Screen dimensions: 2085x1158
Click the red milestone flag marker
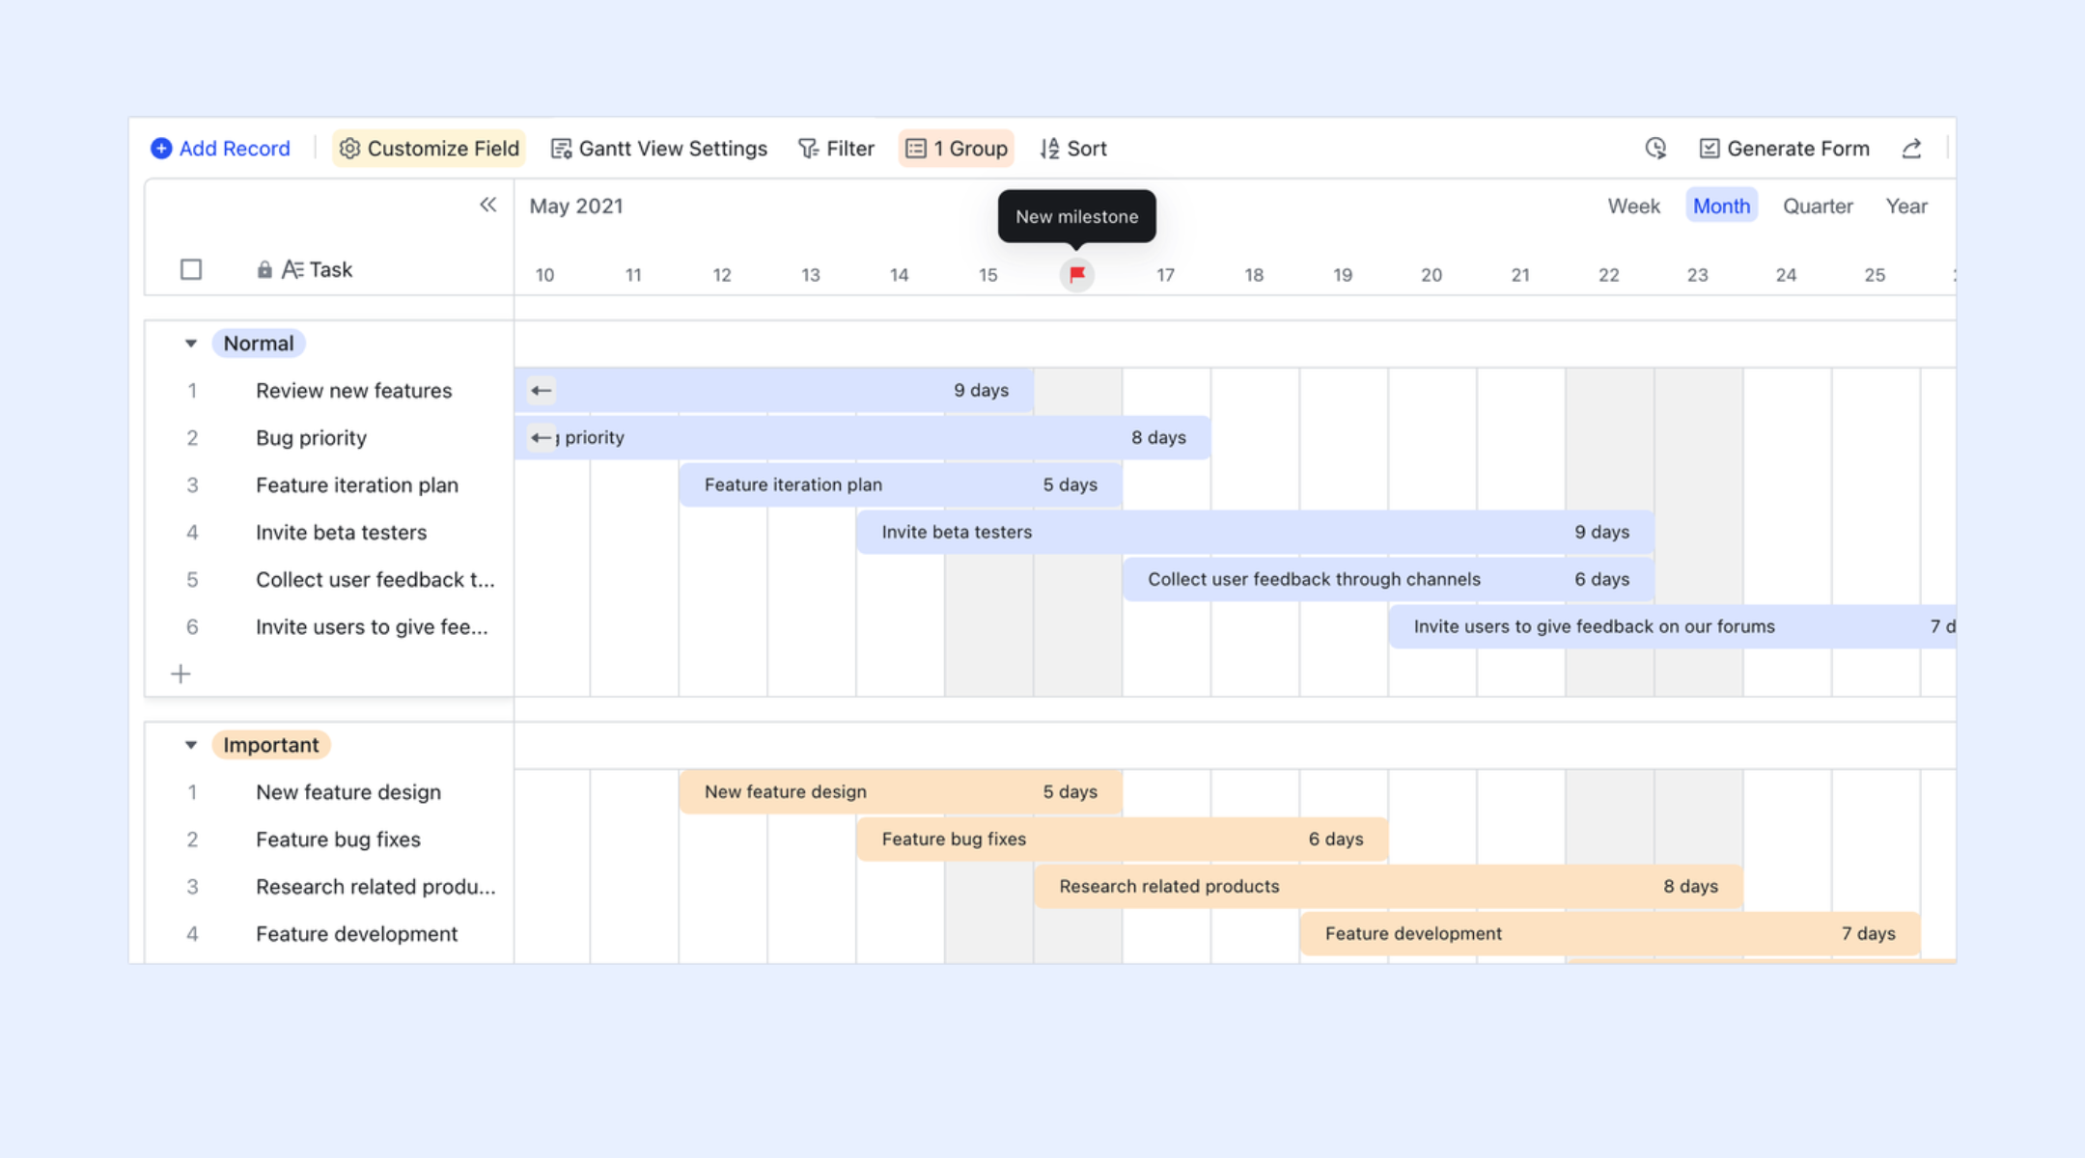(x=1077, y=275)
